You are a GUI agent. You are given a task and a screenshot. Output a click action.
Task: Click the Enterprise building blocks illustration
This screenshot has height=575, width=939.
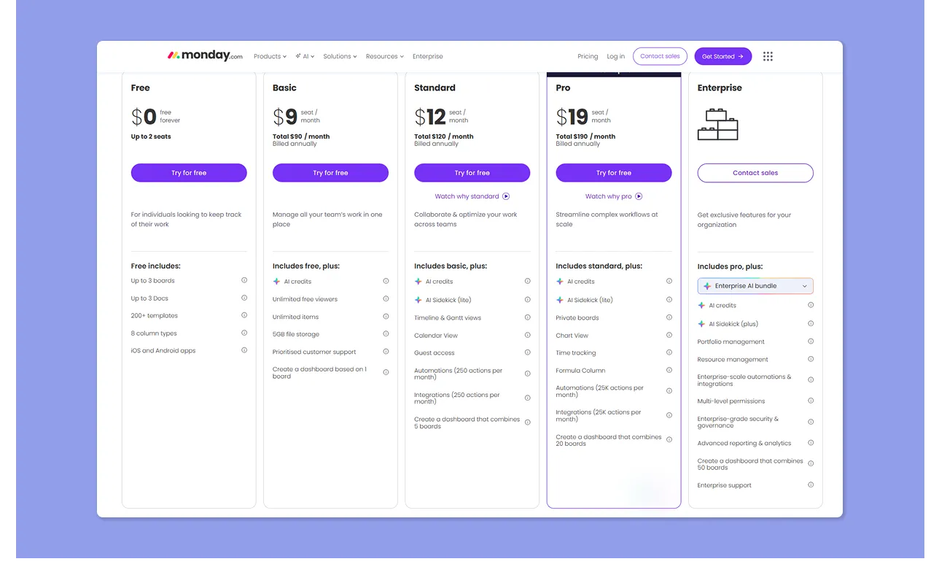tap(718, 124)
